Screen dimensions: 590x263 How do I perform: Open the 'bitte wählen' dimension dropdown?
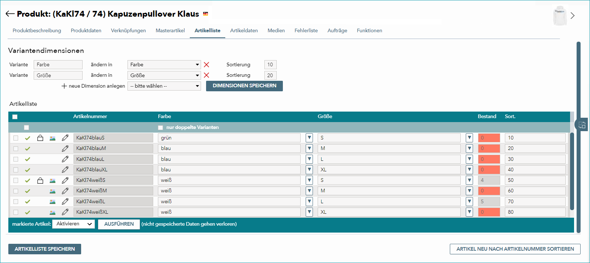point(164,86)
